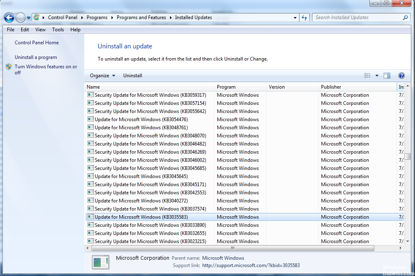Click the Uninstall toolbar button
This screenshot has width=415, height=276.
133,76
